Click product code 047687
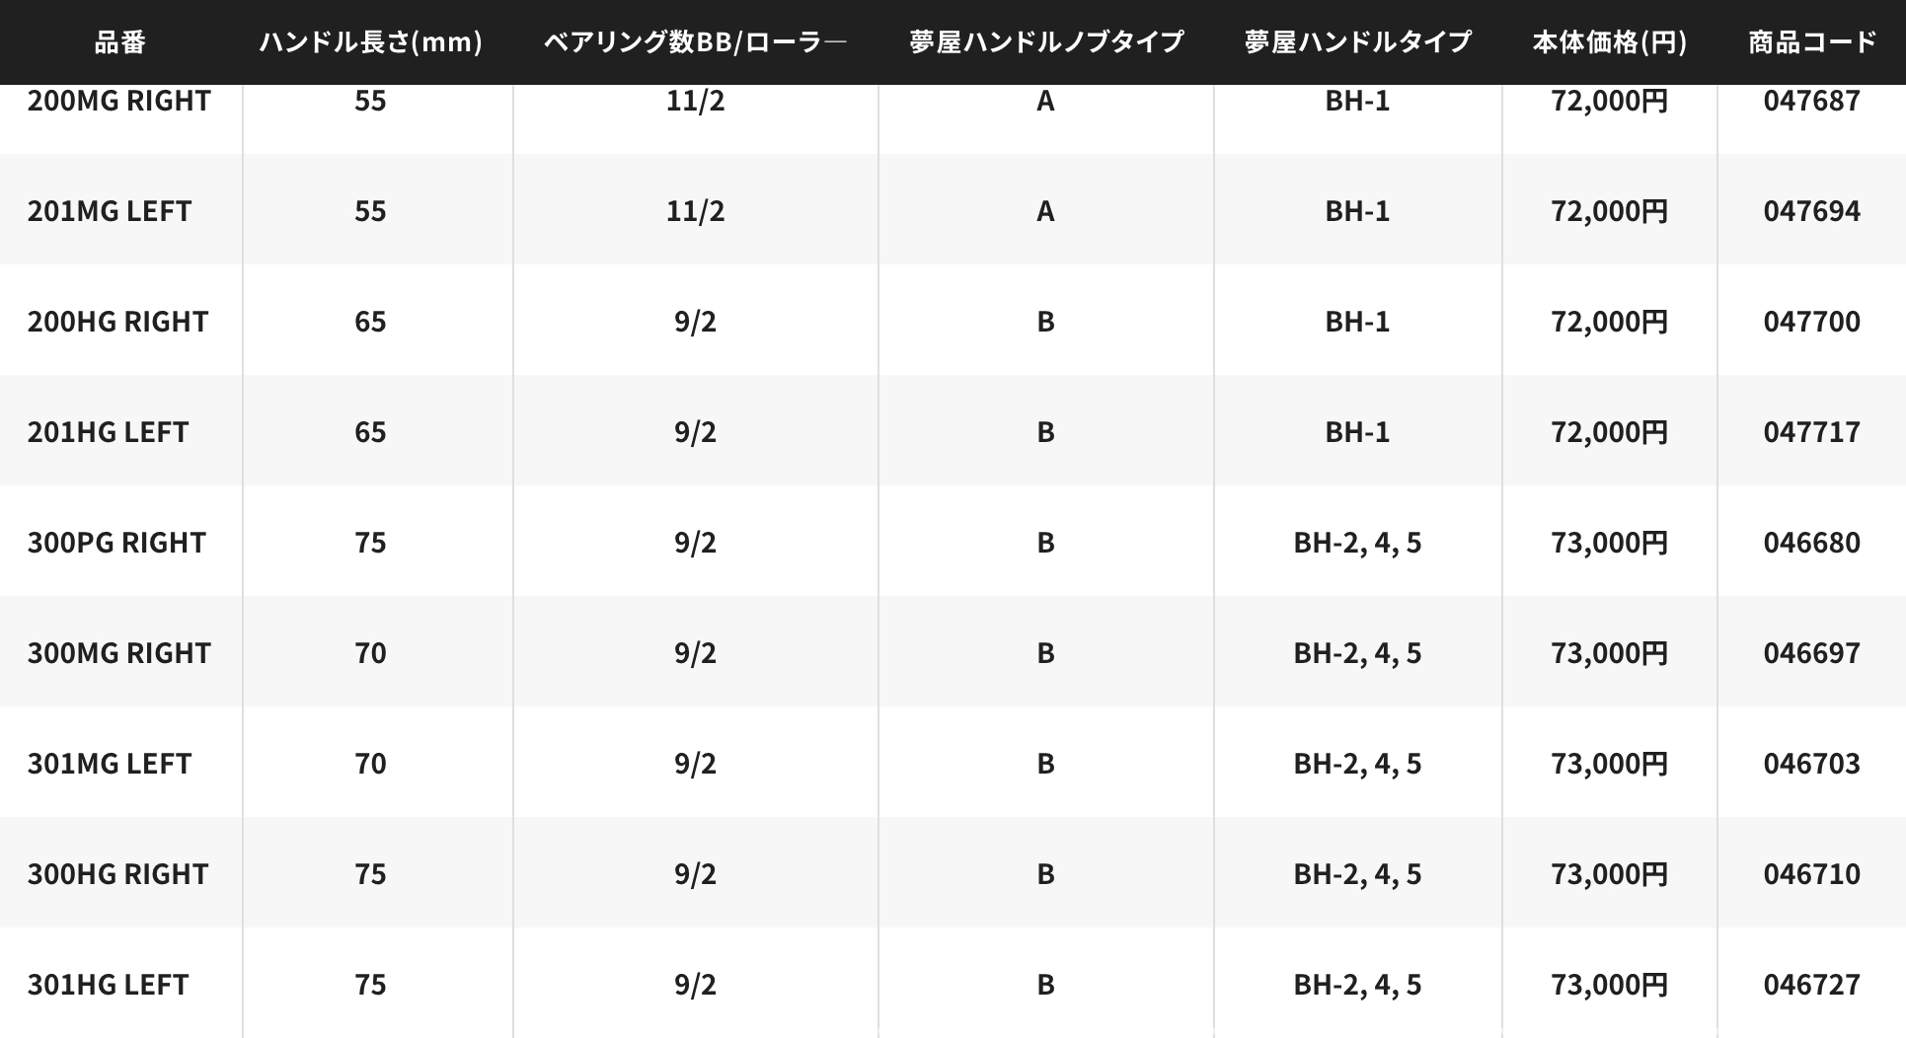 pyautogui.click(x=1811, y=101)
